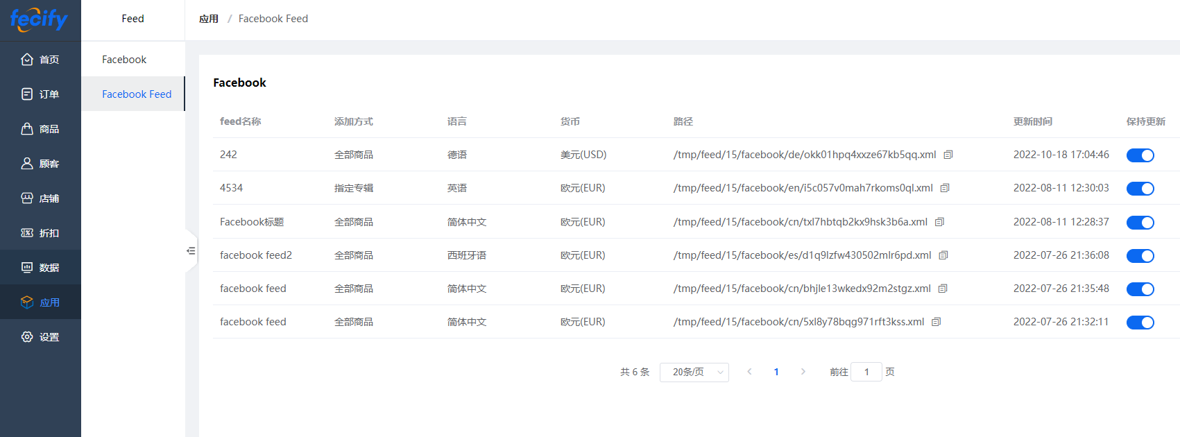Click the i5c057v0mah7rkoms0ql.xml path text
The height and width of the screenshot is (437, 1180).
point(803,188)
